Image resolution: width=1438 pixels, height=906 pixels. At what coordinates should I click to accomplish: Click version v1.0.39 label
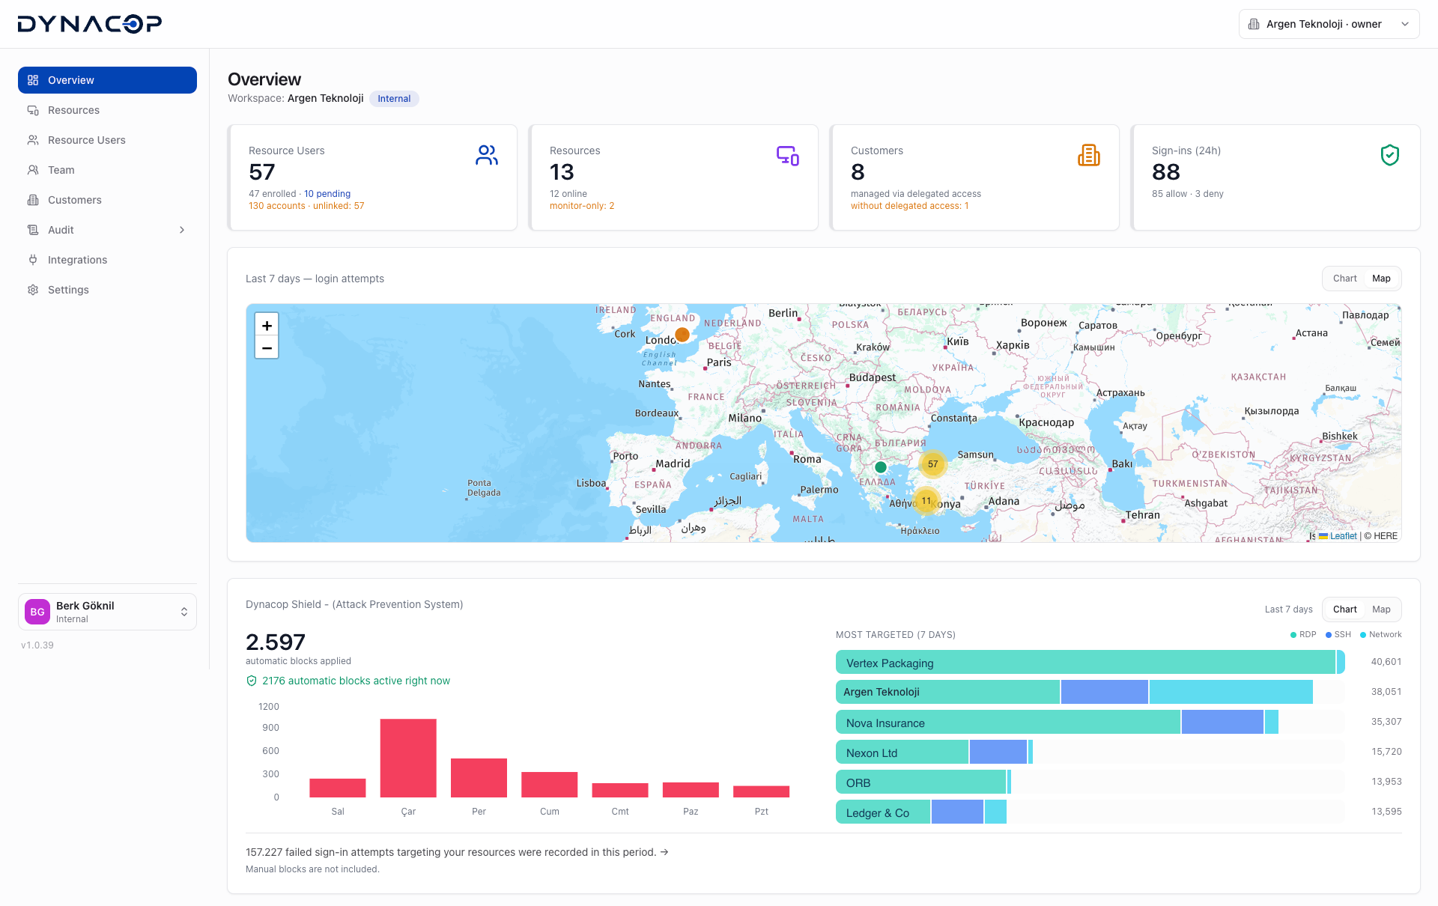coord(37,645)
